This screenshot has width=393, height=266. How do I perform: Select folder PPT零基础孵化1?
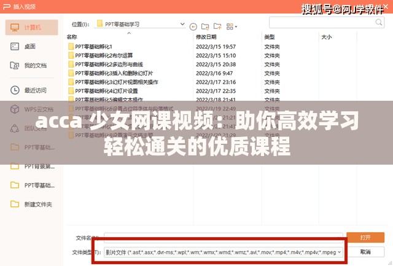coord(93,47)
